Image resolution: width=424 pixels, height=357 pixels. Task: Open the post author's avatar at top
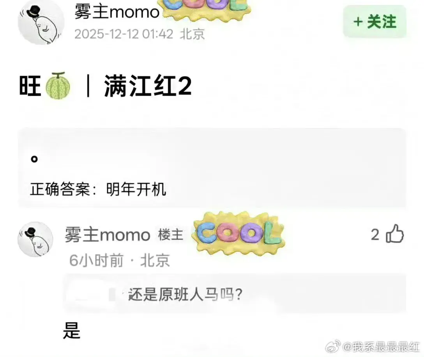pos(41,23)
